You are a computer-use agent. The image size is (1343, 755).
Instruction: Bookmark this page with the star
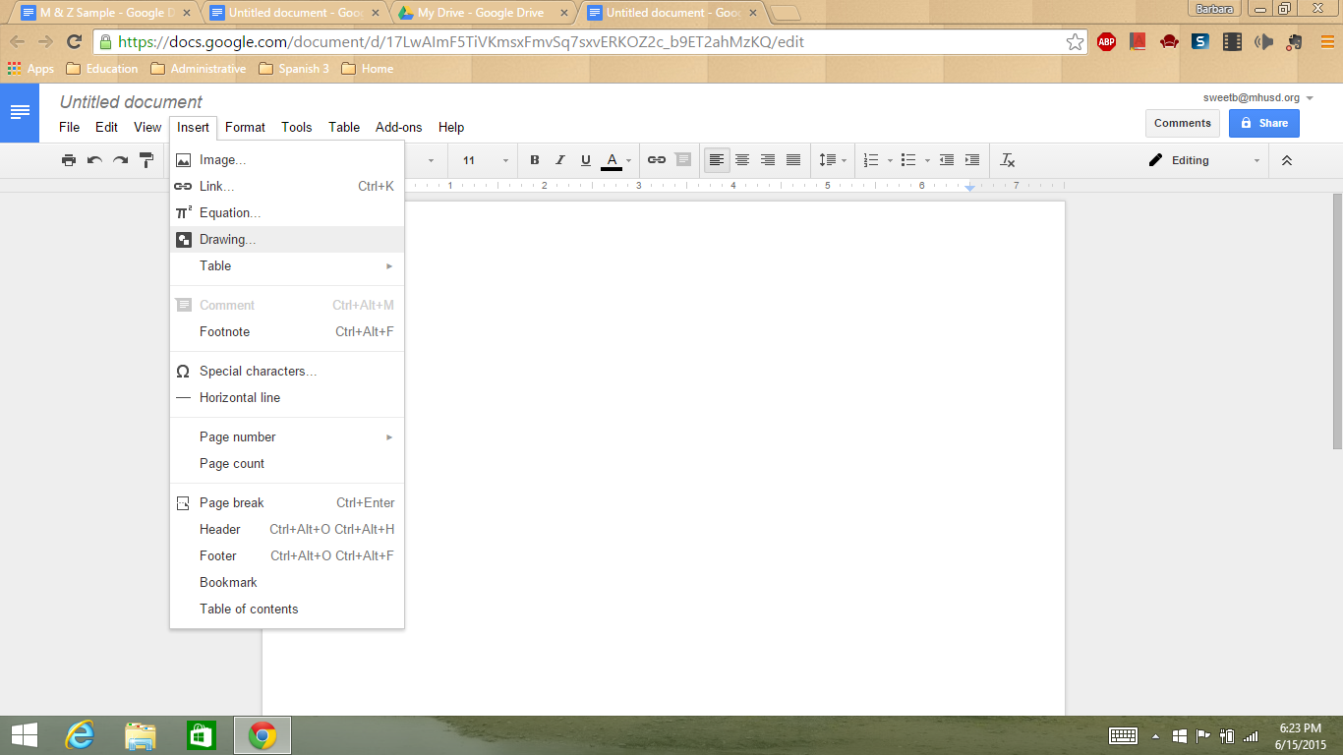[1075, 42]
